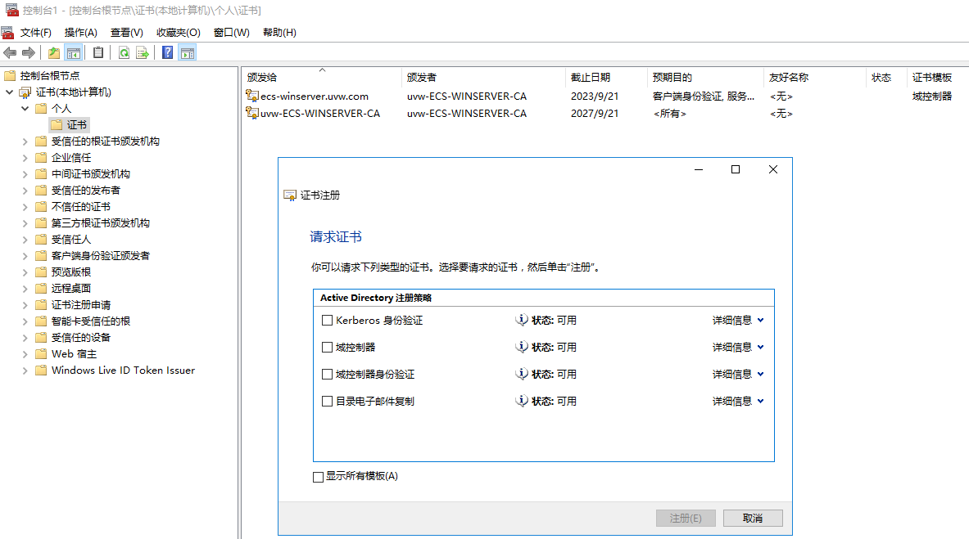The width and height of the screenshot is (969, 539).
Task: Click the green Refresh toolbar icon
Action: pos(124,53)
